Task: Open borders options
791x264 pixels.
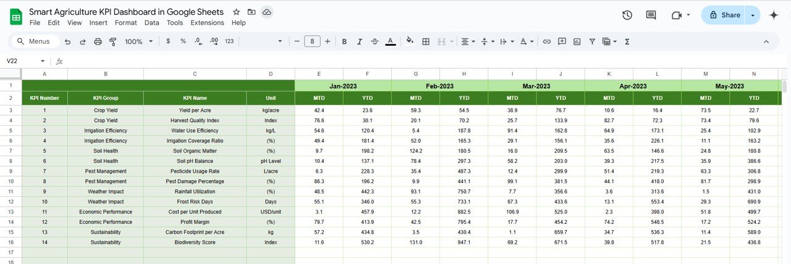Action: pos(426,41)
